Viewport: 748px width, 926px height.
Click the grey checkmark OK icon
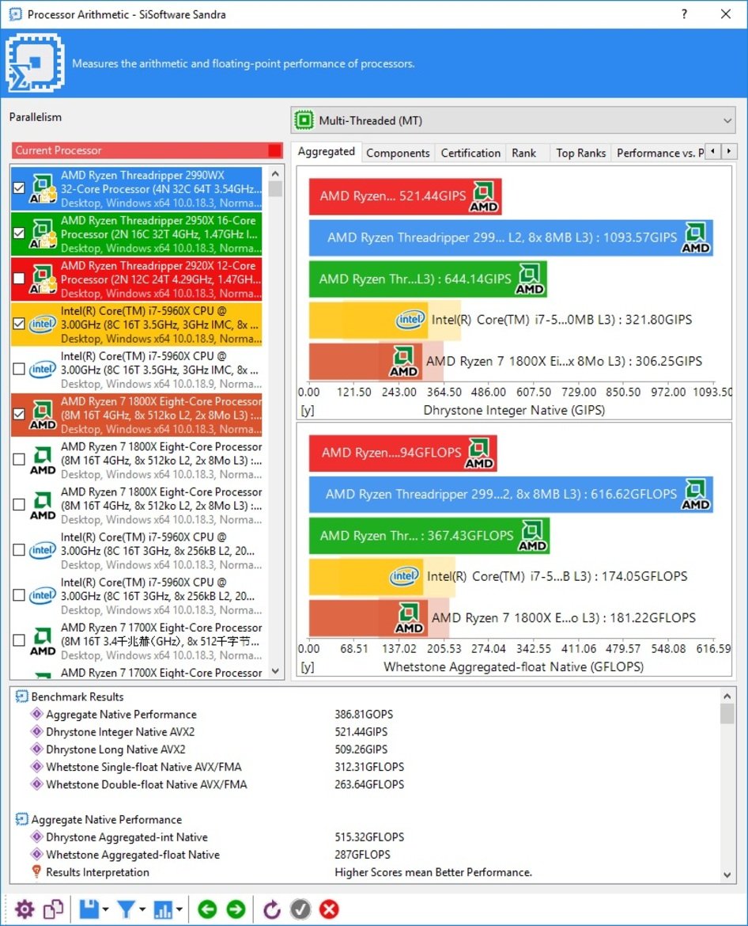[300, 909]
